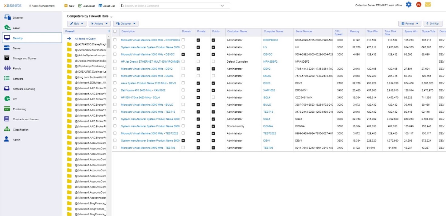The width and height of the screenshot is (446, 216).
Task: Click the Drill Up button
Action: point(433,23)
